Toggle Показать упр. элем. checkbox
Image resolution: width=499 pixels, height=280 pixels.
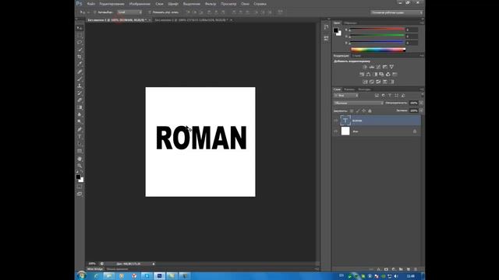tap(150, 12)
